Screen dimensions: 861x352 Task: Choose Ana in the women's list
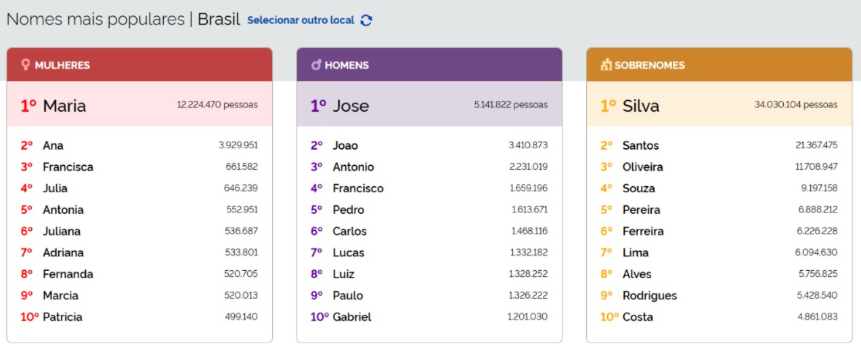click(53, 146)
